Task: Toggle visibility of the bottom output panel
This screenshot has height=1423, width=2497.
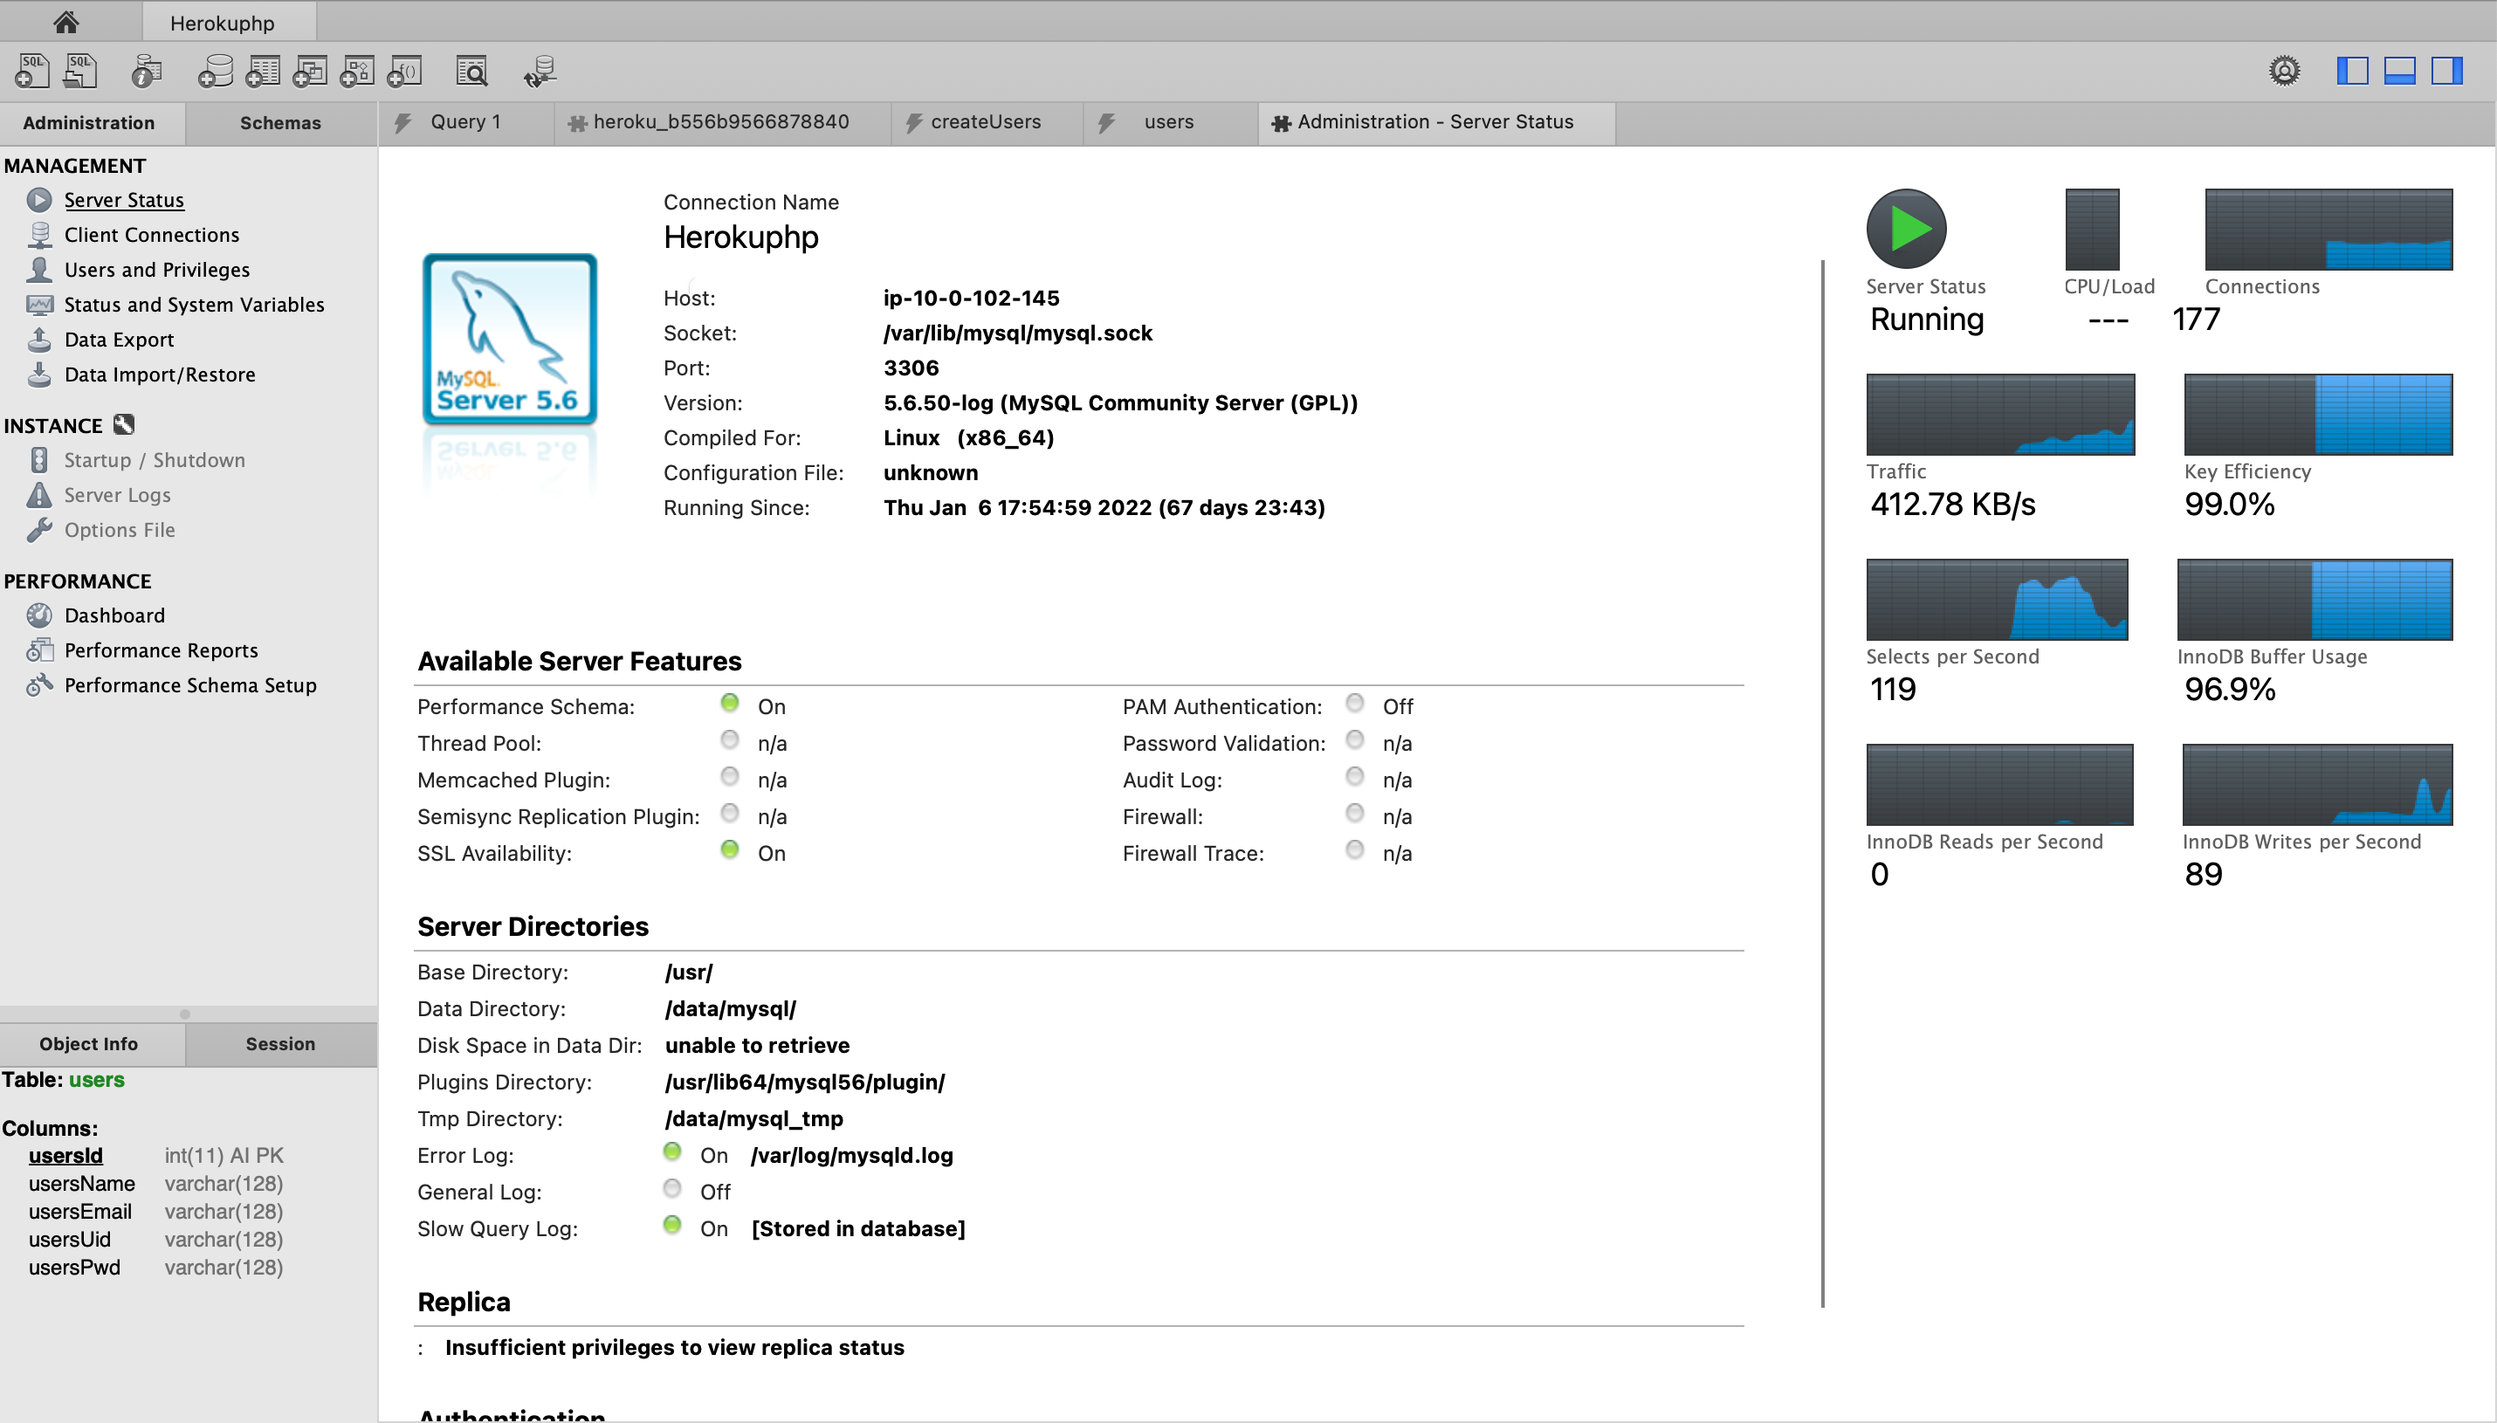Action: coord(2400,71)
